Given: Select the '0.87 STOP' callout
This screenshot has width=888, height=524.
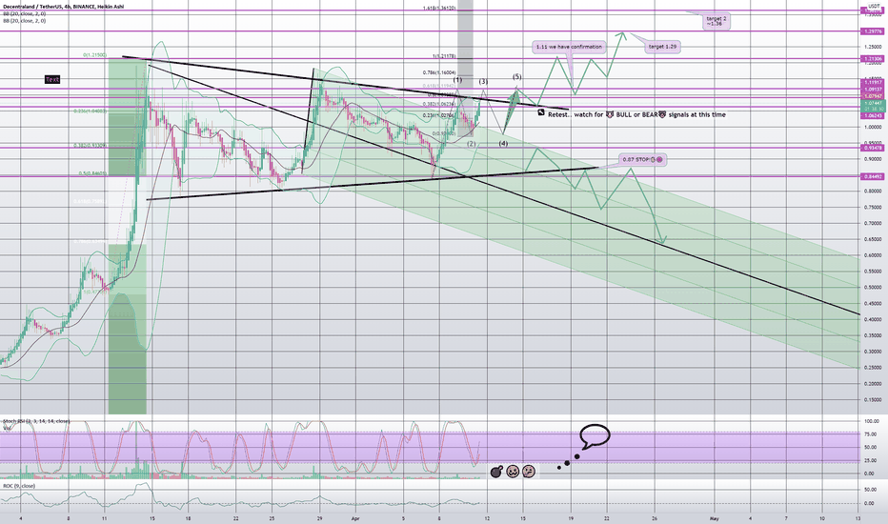Looking at the screenshot, I should 642,160.
